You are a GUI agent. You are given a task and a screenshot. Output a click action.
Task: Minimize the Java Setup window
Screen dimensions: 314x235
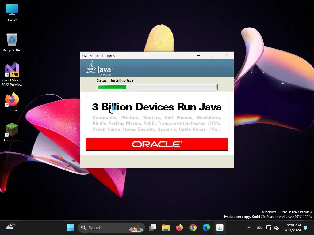199,55
